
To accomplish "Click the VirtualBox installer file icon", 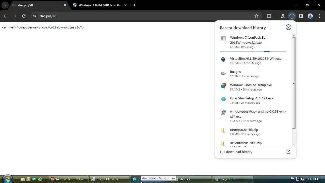I will [x=223, y=59].
